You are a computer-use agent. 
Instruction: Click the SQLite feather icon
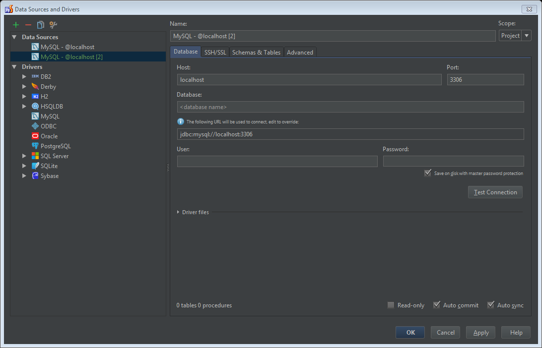click(x=35, y=166)
